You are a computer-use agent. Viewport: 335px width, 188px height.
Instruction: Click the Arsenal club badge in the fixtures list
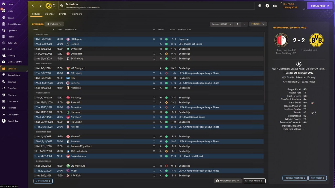coord(68,127)
